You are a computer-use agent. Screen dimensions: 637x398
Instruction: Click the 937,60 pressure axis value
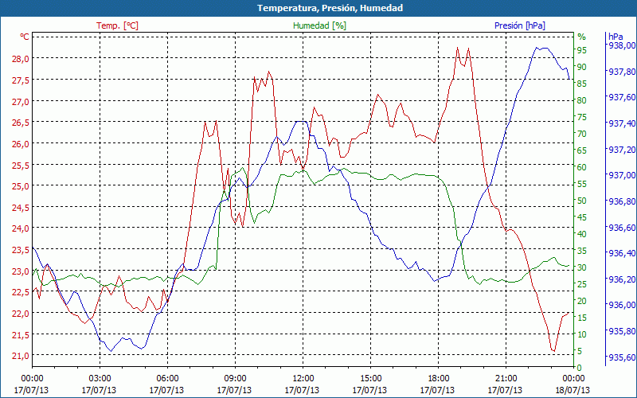[x=621, y=97]
